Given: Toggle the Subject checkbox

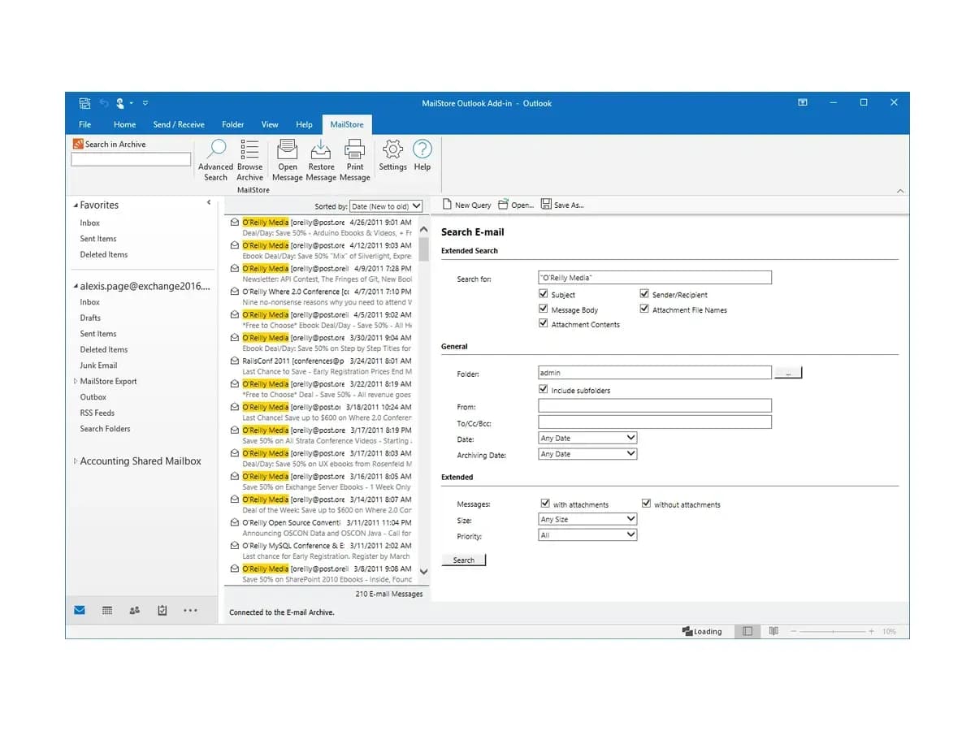Looking at the screenshot, I should tap(544, 294).
